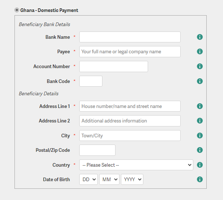223x200 pixels.
Task: Click into the Payee name field
Action: click(130, 51)
